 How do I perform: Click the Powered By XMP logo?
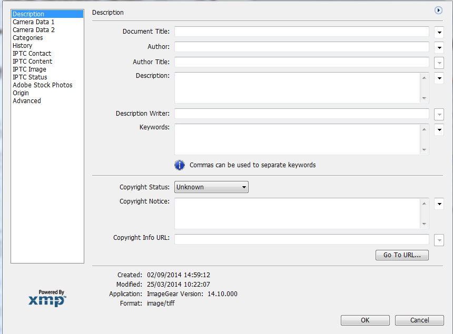(x=47, y=298)
